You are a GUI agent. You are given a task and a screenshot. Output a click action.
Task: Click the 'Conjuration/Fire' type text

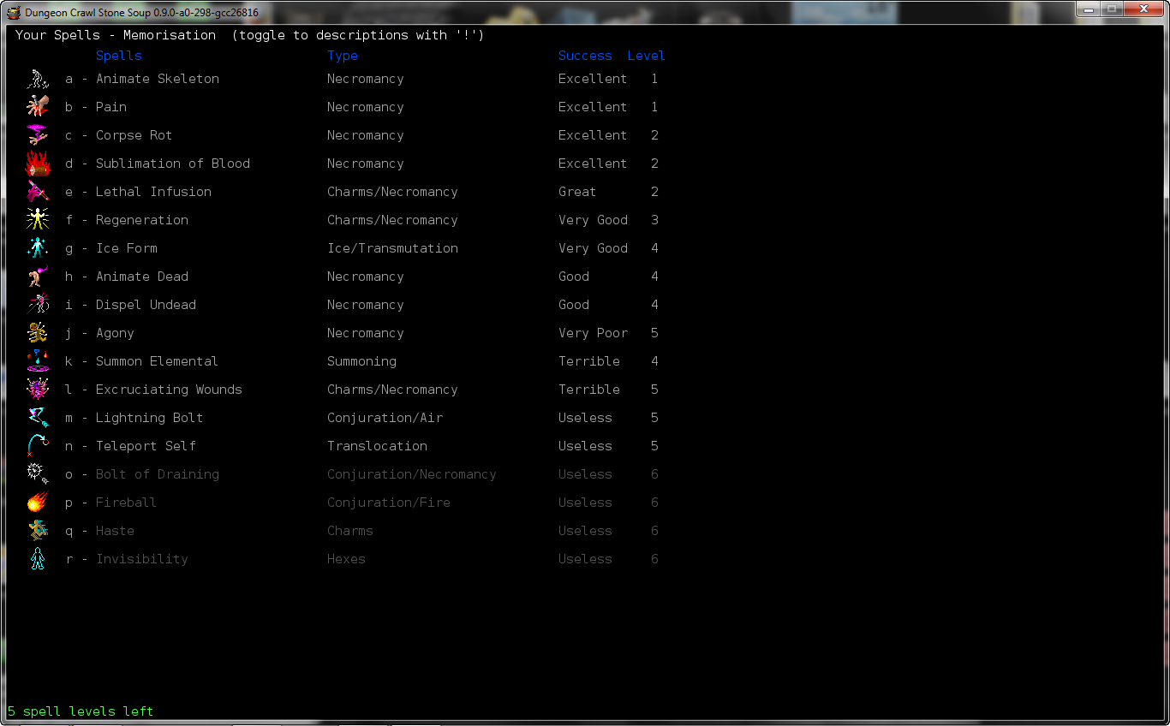click(389, 503)
